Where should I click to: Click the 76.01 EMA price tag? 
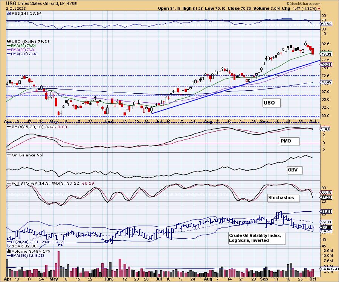(326, 65)
